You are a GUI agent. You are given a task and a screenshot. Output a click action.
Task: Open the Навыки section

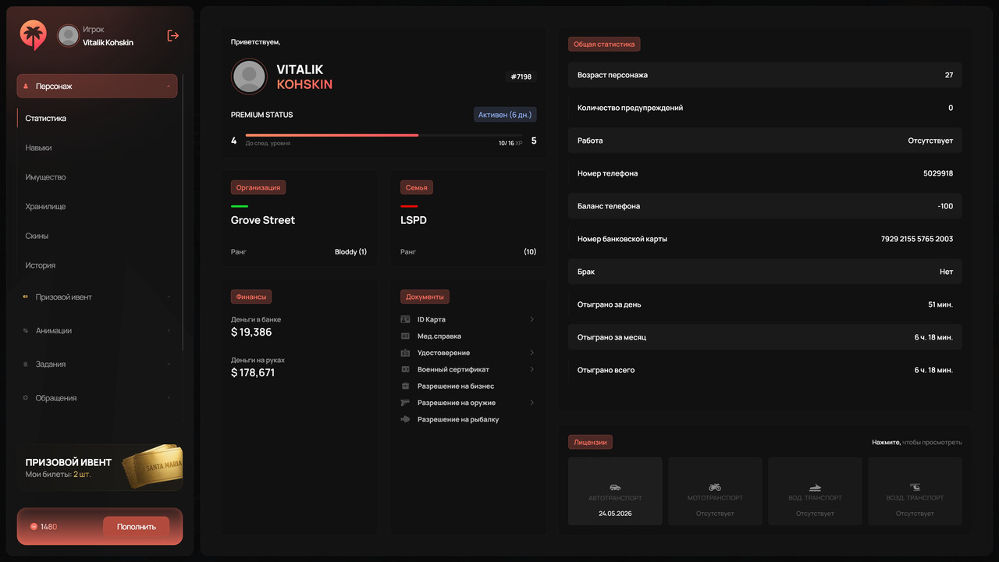click(38, 148)
